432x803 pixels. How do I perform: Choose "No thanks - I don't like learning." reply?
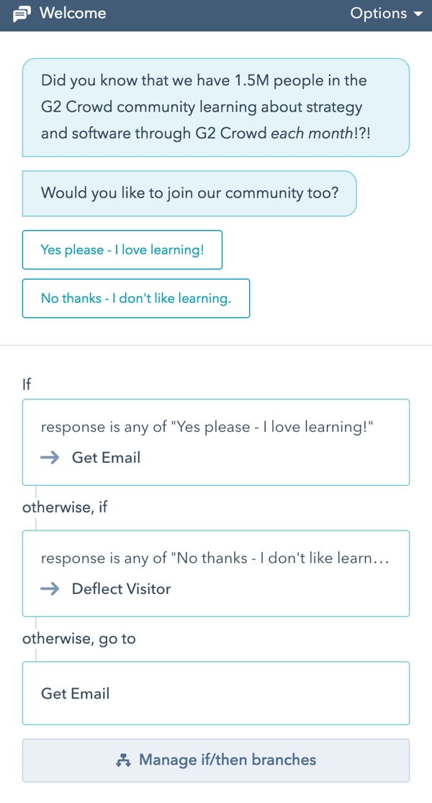click(136, 298)
